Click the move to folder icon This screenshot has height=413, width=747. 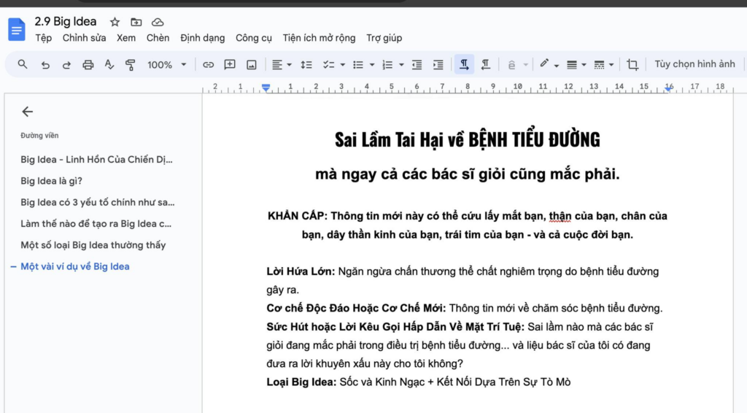coord(136,22)
